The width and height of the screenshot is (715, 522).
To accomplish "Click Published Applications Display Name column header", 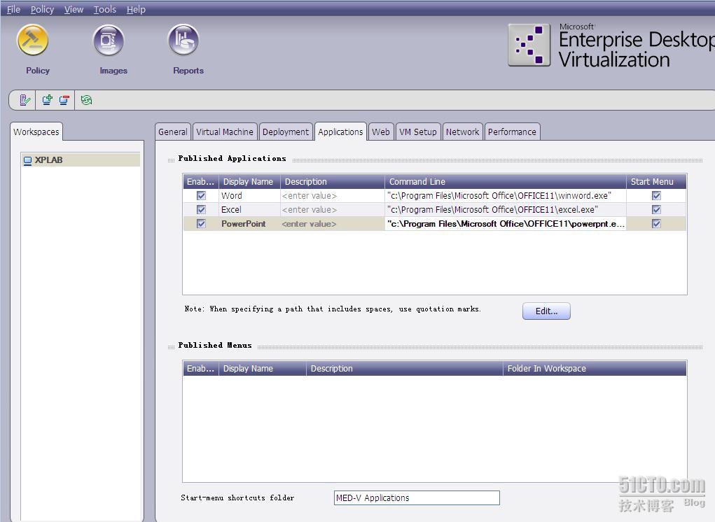I will (x=249, y=181).
